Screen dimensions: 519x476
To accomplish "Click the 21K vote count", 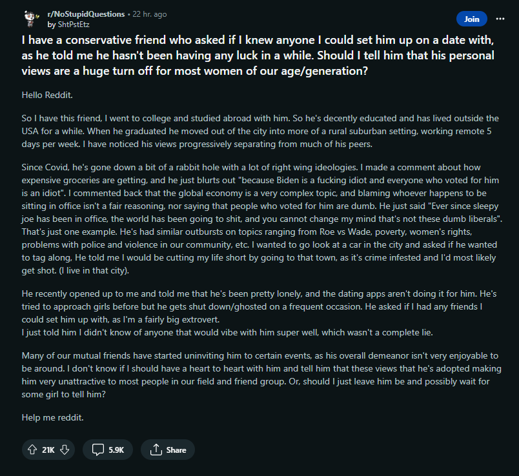I will pyautogui.click(x=48, y=450).
